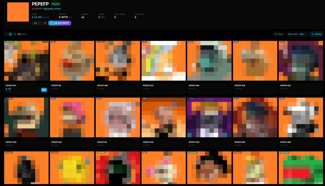Open the PEPEFP #6 thumbnail
325x186 pixels.
point(72,61)
